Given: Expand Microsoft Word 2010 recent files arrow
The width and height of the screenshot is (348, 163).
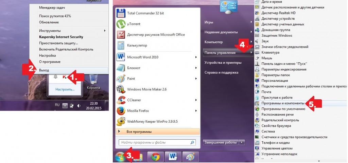Looking at the screenshot, I should tap(196, 57).
